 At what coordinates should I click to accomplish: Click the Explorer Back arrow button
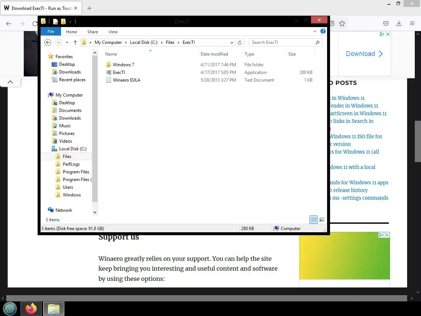(x=48, y=42)
